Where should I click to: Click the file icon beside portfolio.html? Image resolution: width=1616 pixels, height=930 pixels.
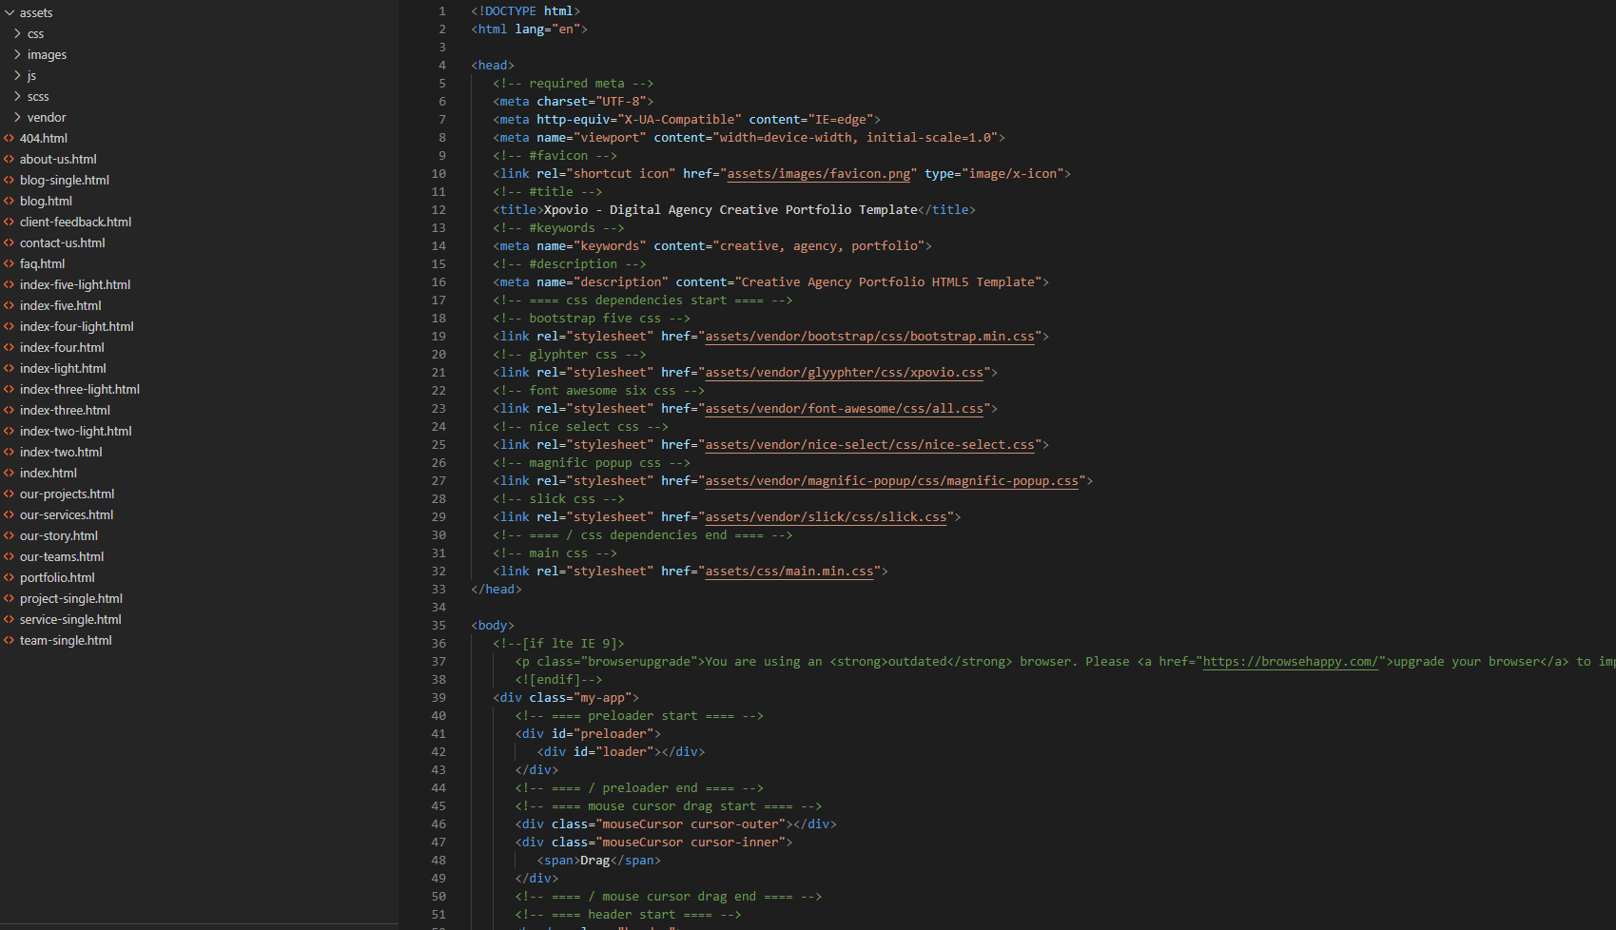coord(10,577)
